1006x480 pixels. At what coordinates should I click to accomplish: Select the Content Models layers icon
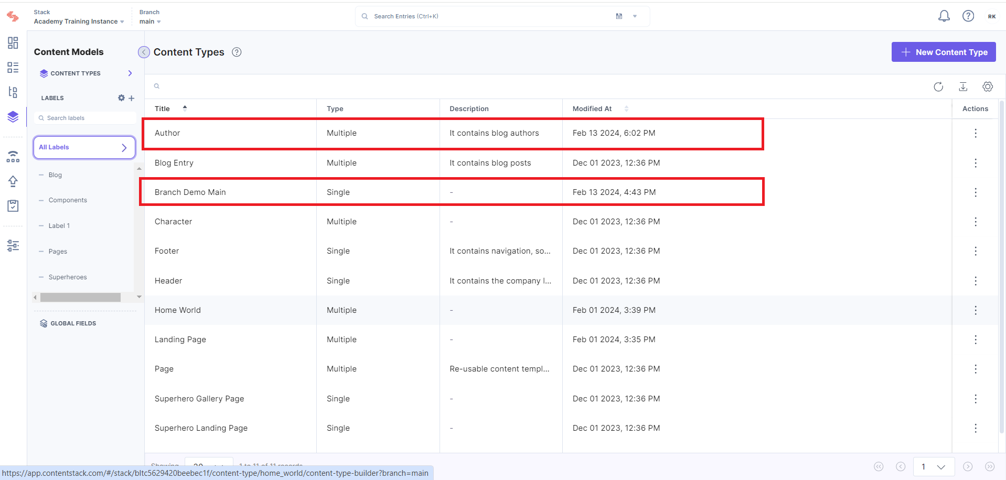[x=13, y=116]
